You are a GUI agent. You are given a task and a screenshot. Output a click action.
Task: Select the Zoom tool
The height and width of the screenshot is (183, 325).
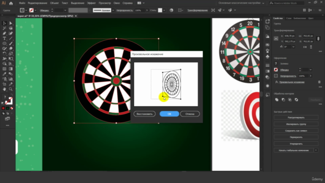tap(11, 89)
